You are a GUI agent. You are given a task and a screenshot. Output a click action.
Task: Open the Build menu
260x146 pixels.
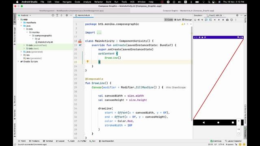[108, 2]
